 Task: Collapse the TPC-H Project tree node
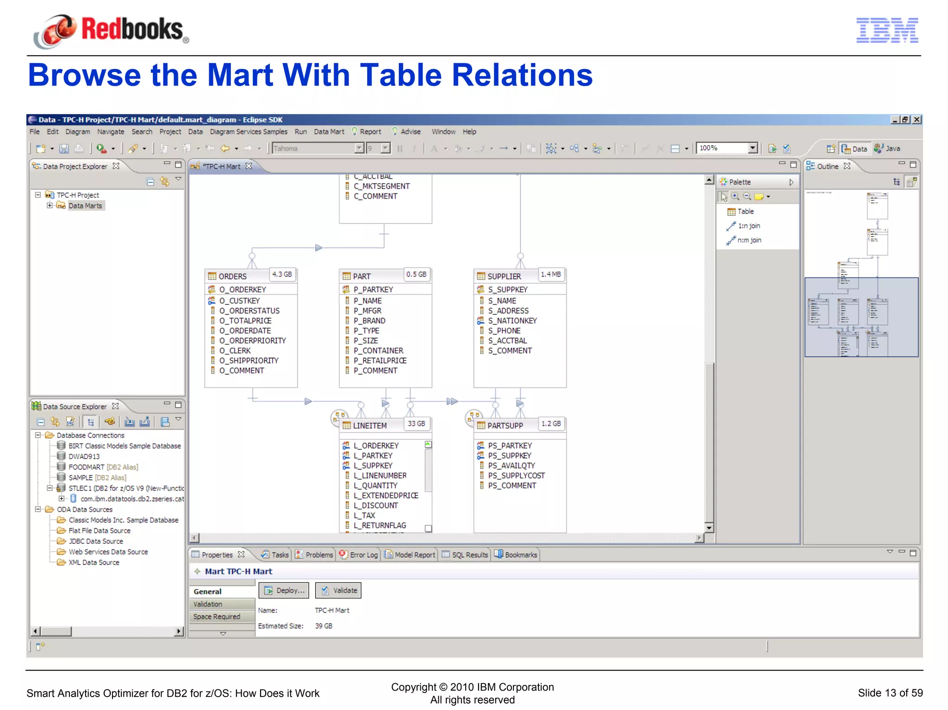click(x=38, y=195)
